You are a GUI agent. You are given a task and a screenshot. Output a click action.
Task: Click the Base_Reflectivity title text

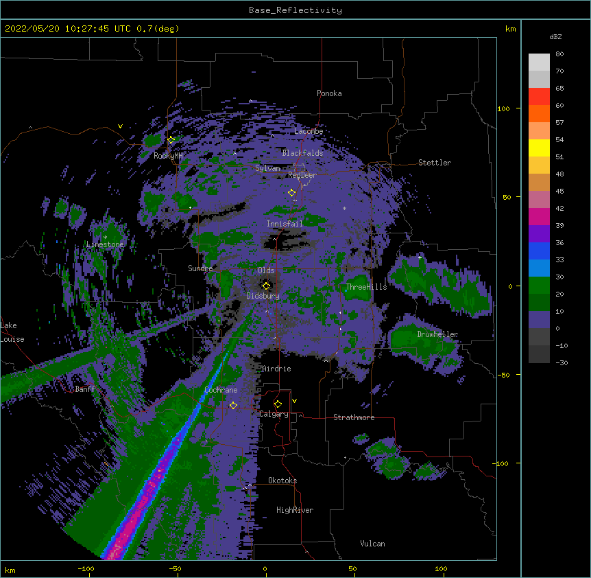[295, 10]
